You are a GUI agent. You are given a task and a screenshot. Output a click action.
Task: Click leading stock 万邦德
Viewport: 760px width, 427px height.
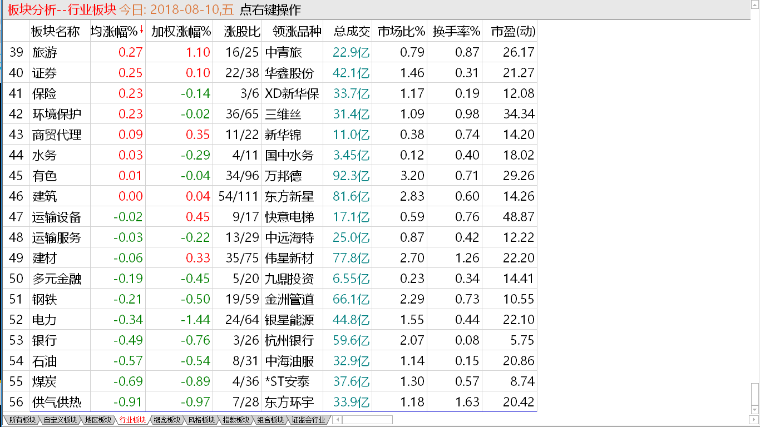point(284,176)
